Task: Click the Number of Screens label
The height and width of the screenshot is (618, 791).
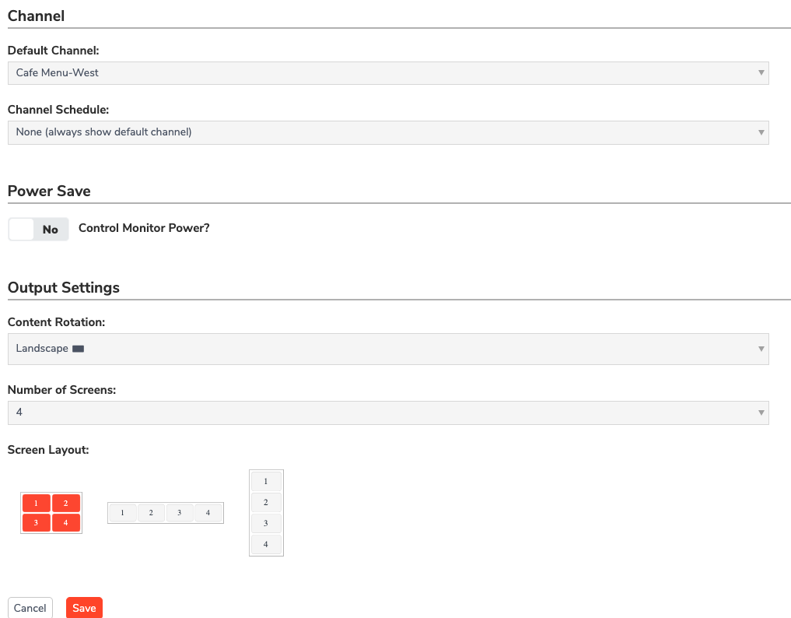Action: pyautogui.click(x=61, y=390)
